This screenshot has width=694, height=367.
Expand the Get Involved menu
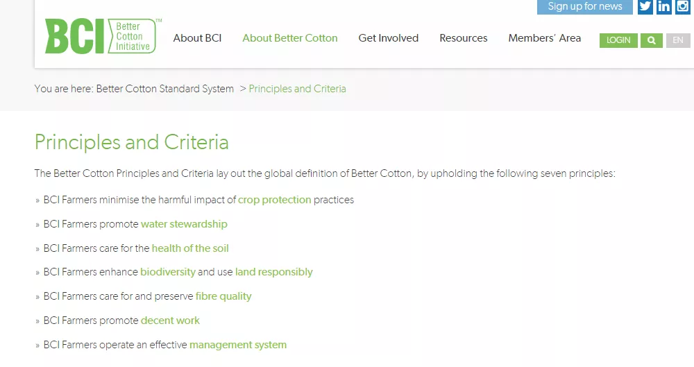tap(388, 38)
